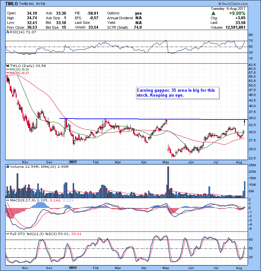Viewport: 261px width, 271px height.
Task: Click the 25M volume axis label
Action: (252, 165)
